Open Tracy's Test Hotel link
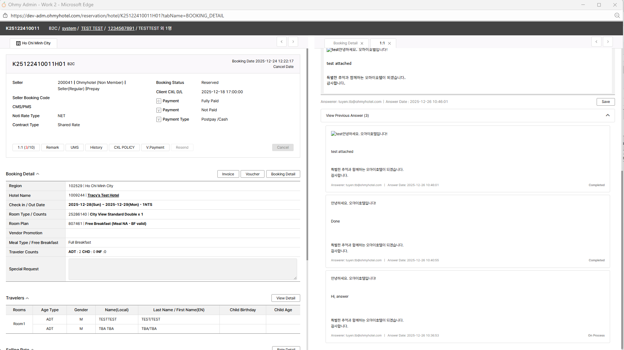The height and width of the screenshot is (350, 624). click(x=103, y=195)
